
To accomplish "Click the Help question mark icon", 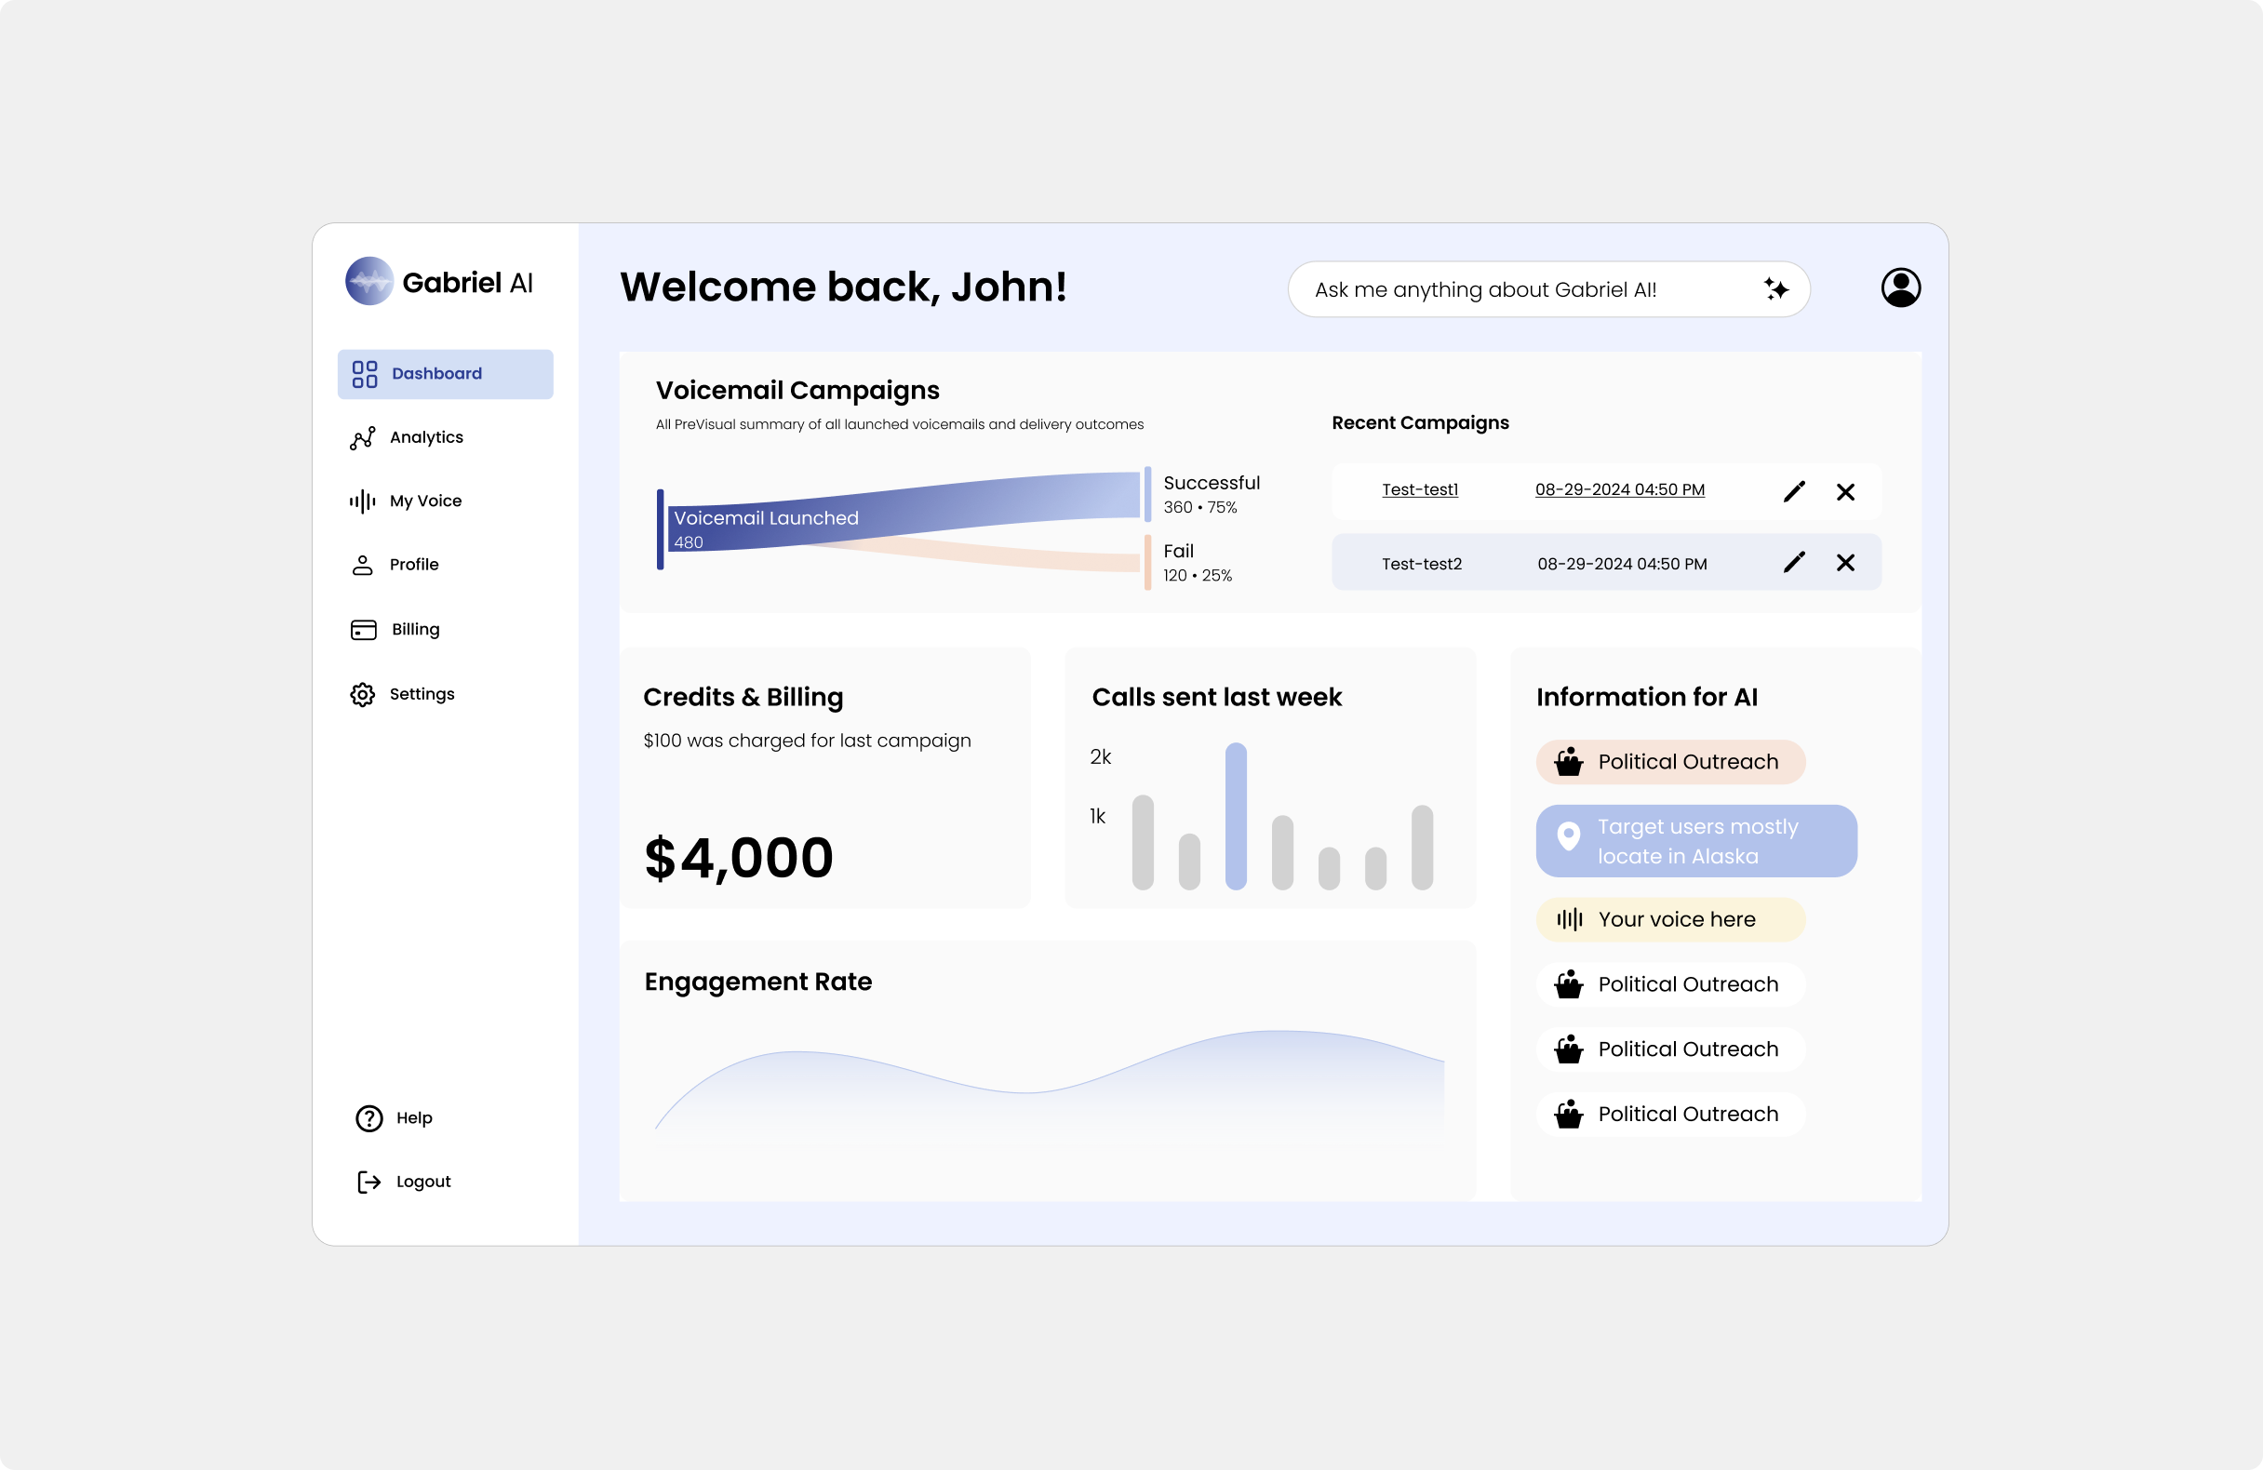I will [368, 1118].
